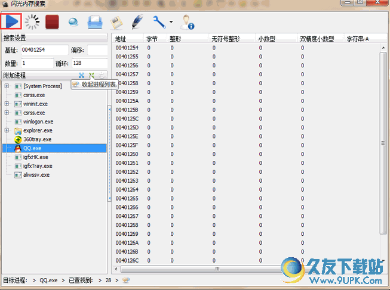Viewport: 390px width, 290px height.
Task: Click QQ.exe in the status bar
Action: tap(48, 280)
